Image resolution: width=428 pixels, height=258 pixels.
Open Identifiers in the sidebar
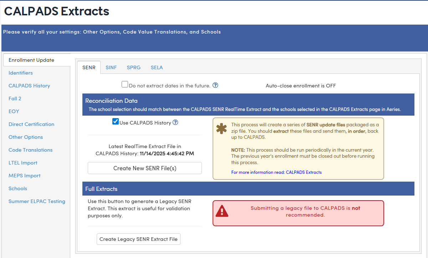(21, 73)
